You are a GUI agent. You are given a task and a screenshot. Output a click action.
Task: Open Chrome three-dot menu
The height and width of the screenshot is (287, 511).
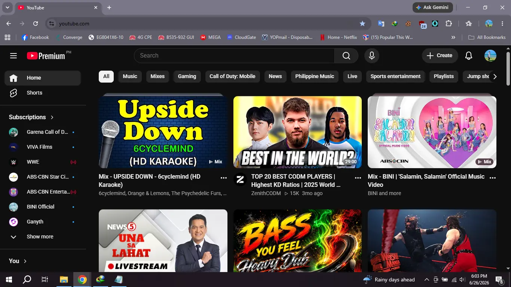point(502,24)
